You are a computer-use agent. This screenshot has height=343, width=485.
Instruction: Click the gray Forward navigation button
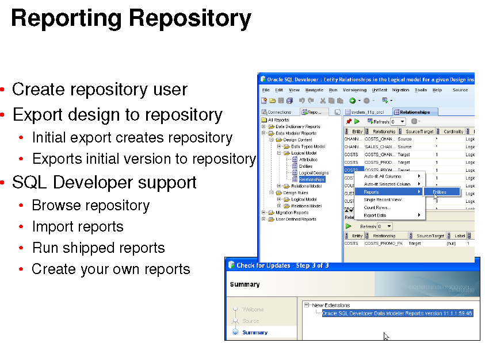pos(366,101)
